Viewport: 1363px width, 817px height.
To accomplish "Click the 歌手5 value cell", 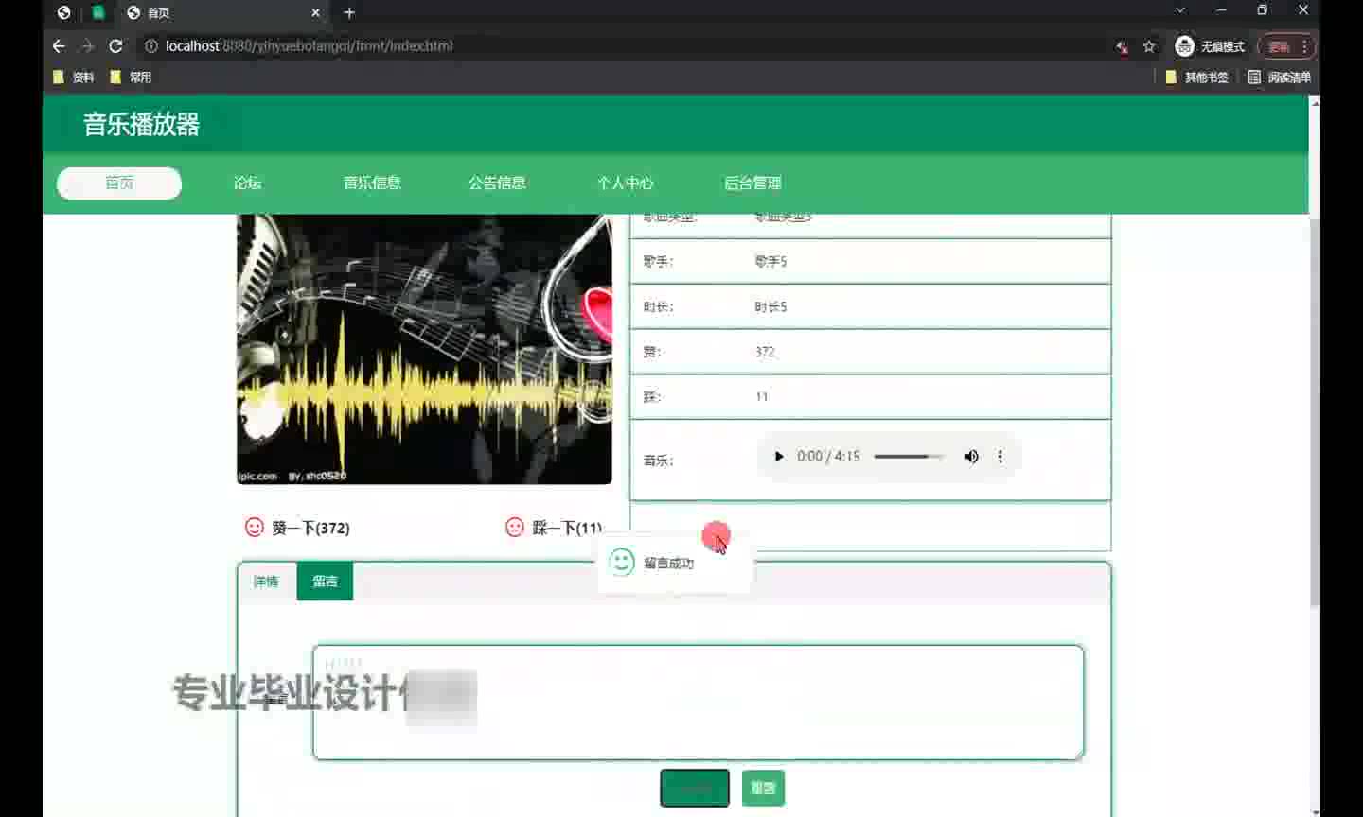I will click(x=770, y=262).
